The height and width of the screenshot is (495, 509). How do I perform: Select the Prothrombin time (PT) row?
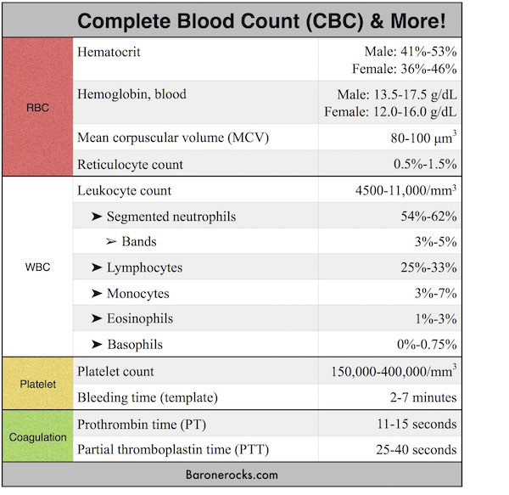pos(267,424)
